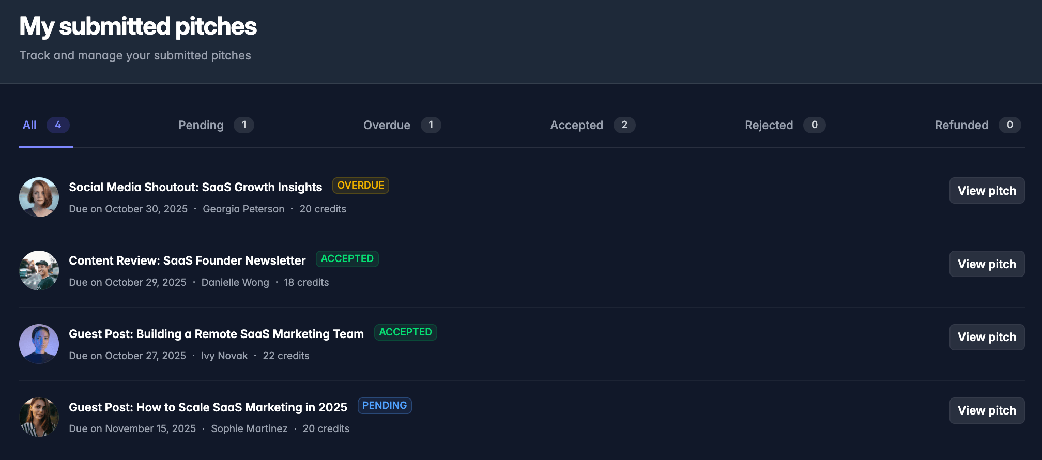Image resolution: width=1042 pixels, height=460 pixels.
Task: Click the name 'Sophie Martinez'
Action: (x=249, y=428)
